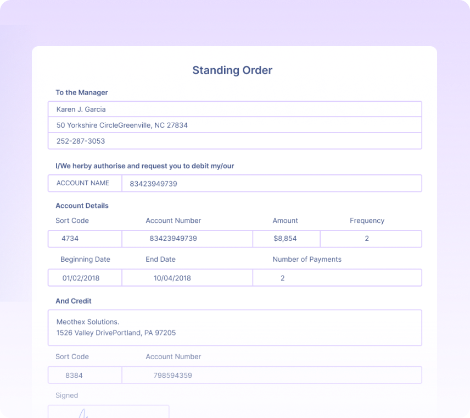Viewport: 470px width, 418px height.
Task: Select the Number of Payments field
Action: 337,278
